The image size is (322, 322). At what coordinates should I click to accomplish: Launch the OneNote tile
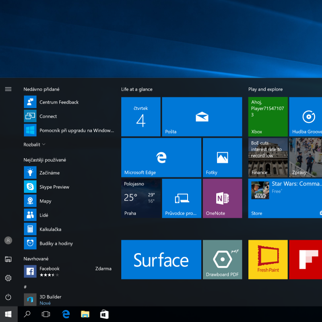click(x=223, y=198)
